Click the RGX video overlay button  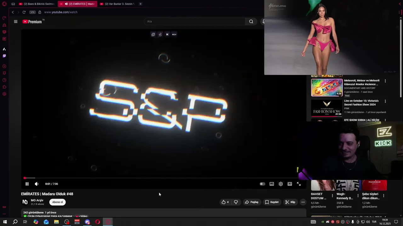tap(174, 35)
